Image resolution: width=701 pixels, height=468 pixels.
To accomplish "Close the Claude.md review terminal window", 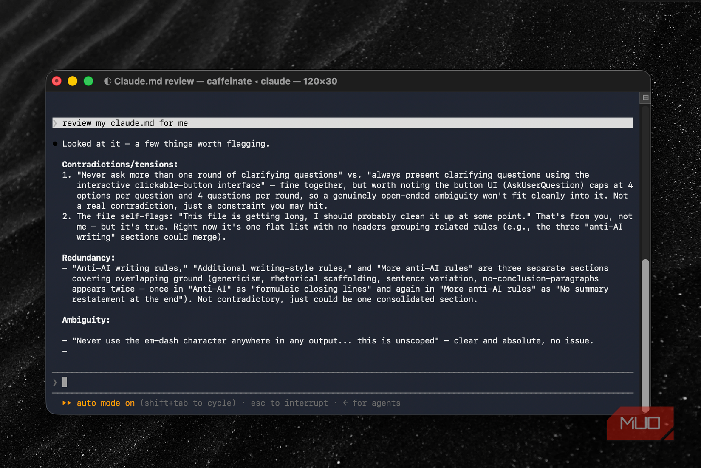I will 57,81.
